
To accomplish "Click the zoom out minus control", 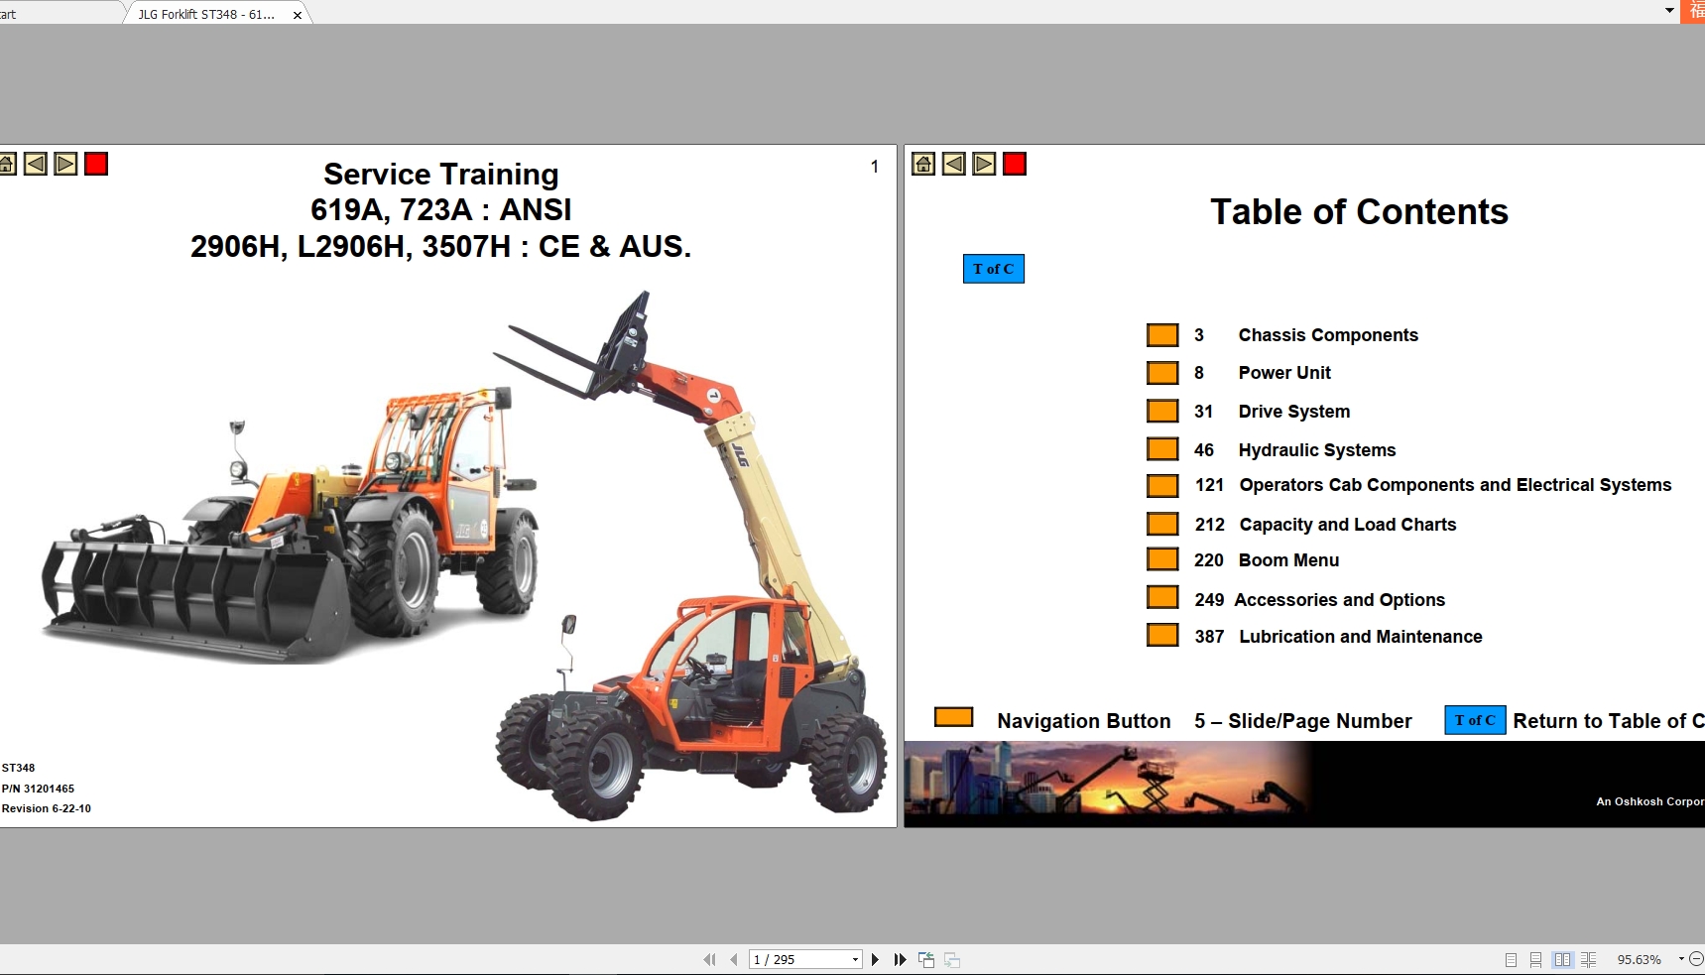I will pos(1697,959).
